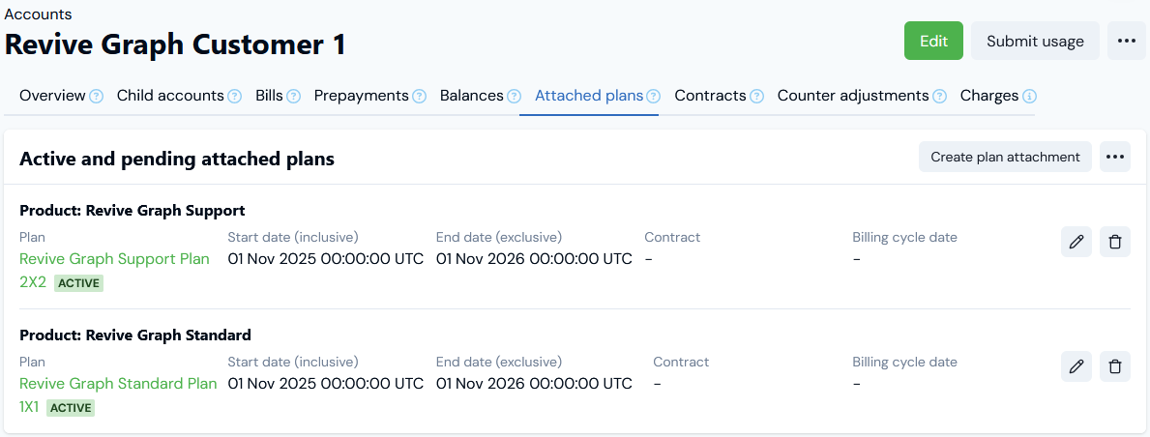Click help icon beside Contracts tab
1150x437 pixels.
[x=757, y=97]
